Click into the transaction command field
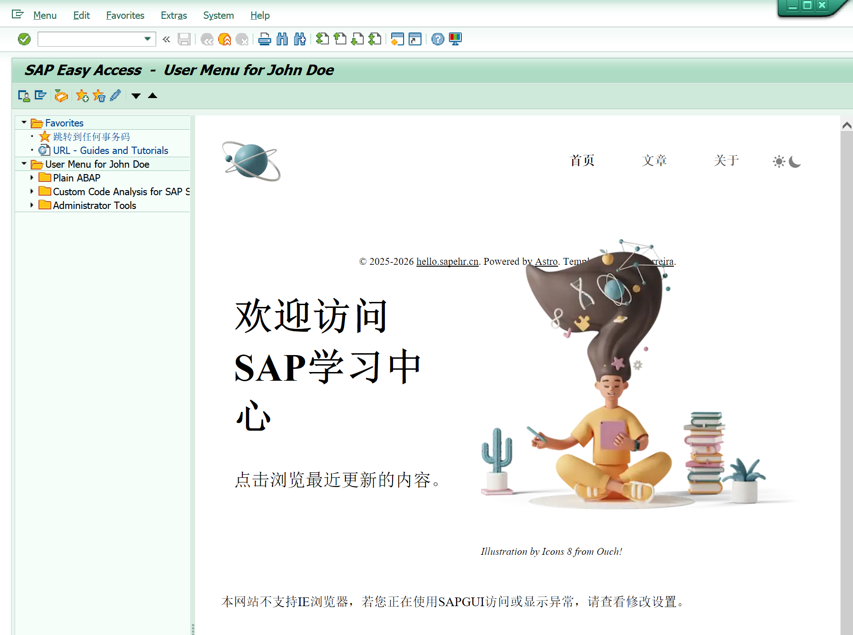Screen dimensions: 853x635 coord(90,39)
